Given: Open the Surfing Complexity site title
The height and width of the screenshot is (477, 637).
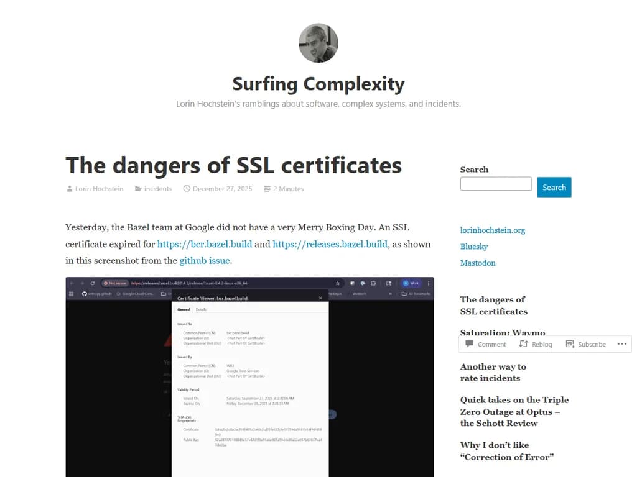Looking at the screenshot, I should tap(318, 84).
